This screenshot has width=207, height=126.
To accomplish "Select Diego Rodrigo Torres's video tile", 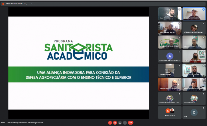I will [194, 70].
